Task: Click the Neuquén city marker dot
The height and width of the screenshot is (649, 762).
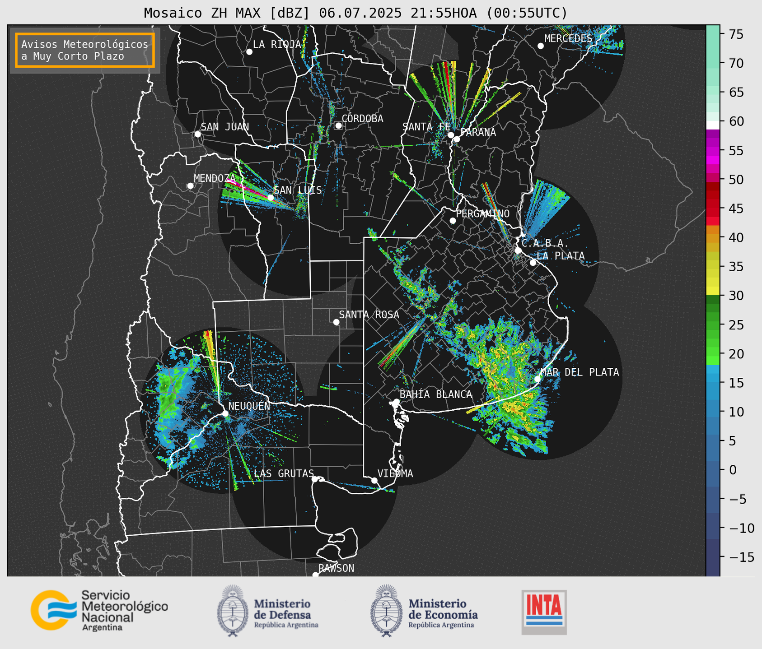Action: tap(225, 413)
